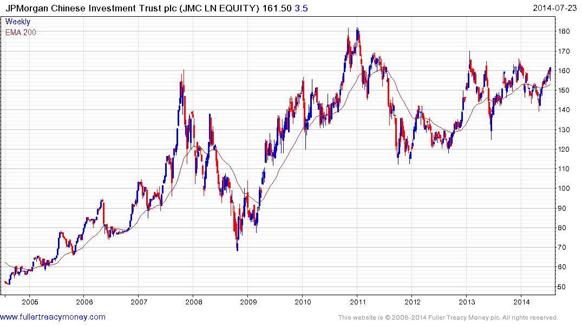The image size is (582, 325).
Task: Click the 170 price axis label
Action: click(x=564, y=51)
